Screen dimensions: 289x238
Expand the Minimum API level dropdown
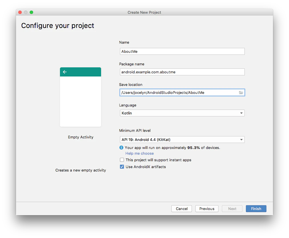[x=182, y=140]
